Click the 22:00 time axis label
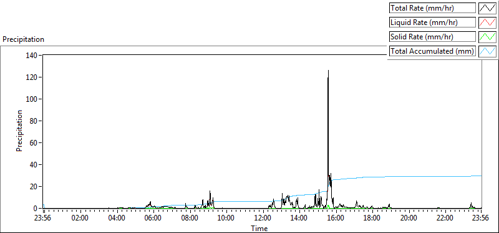The height and width of the screenshot is (233, 499). tap(445, 218)
